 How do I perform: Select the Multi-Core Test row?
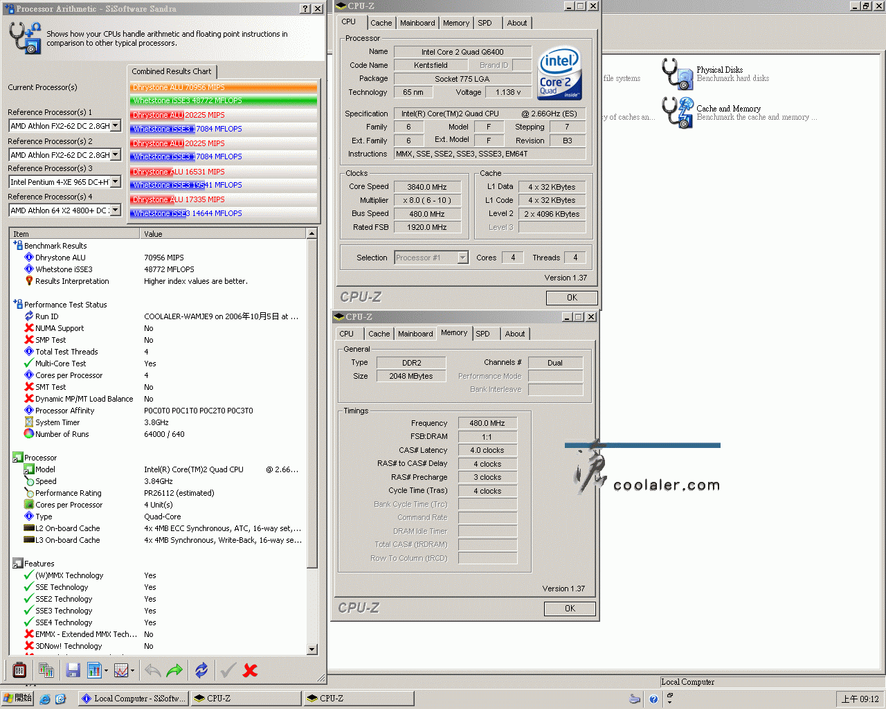(x=159, y=364)
